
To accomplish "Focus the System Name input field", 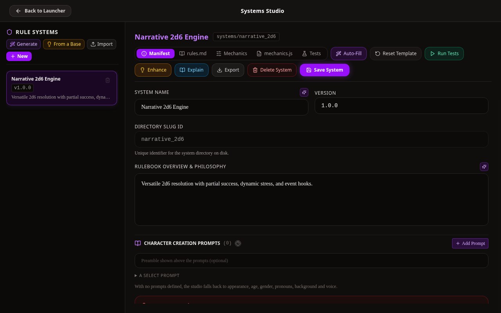I will click(222, 107).
